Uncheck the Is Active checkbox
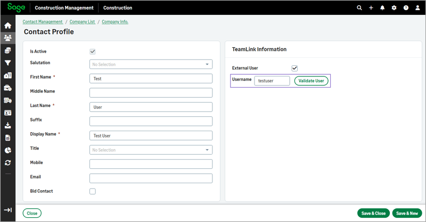Image resolution: width=426 pixels, height=222 pixels. click(x=93, y=52)
